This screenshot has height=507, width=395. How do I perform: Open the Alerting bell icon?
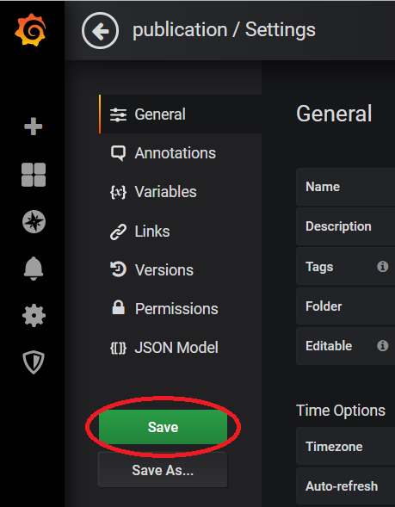point(34,269)
